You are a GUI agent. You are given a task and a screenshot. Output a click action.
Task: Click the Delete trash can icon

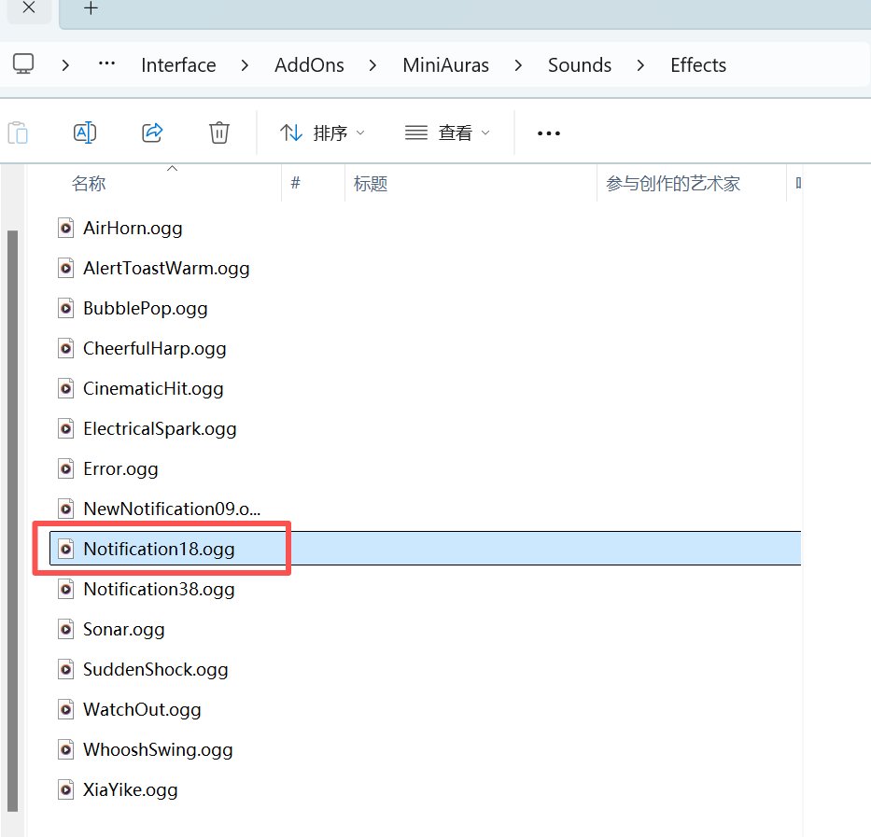[x=218, y=133]
